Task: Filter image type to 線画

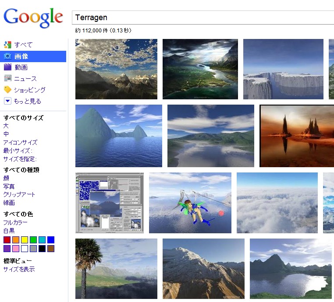Action: coord(9,203)
